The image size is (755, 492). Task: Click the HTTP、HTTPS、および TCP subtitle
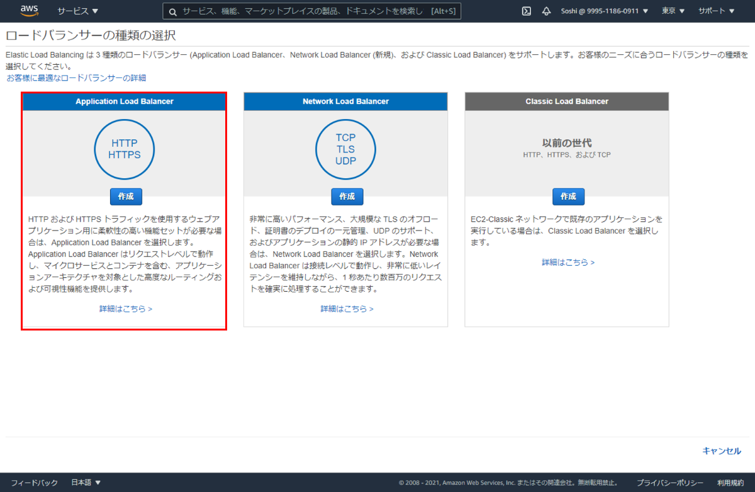(567, 154)
